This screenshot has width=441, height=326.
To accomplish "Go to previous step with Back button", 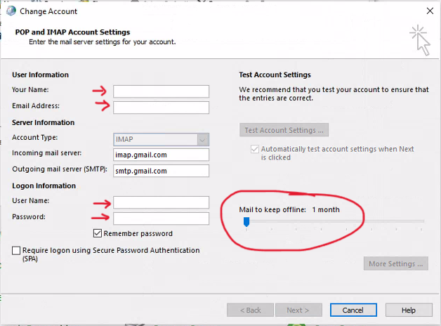I will pos(250,310).
